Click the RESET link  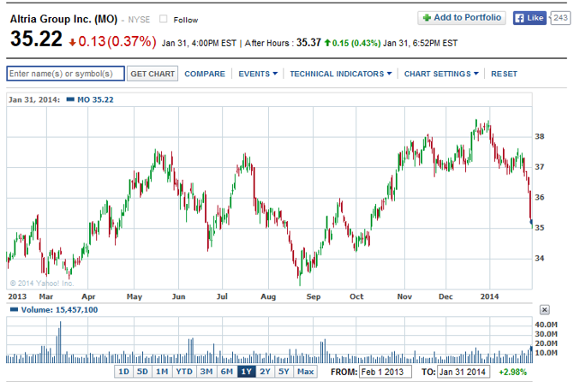coord(504,74)
